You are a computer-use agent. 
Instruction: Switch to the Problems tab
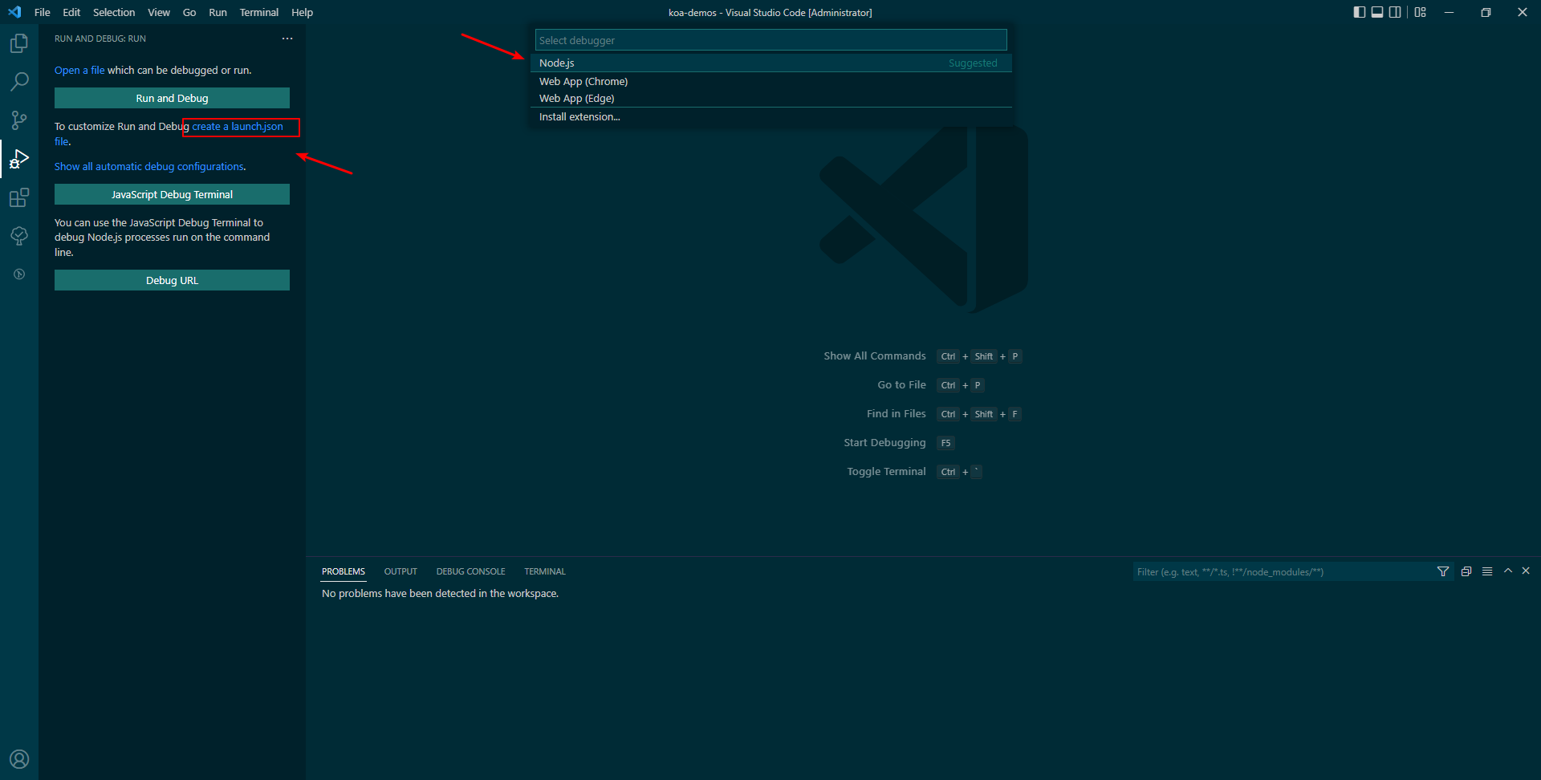coord(344,571)
